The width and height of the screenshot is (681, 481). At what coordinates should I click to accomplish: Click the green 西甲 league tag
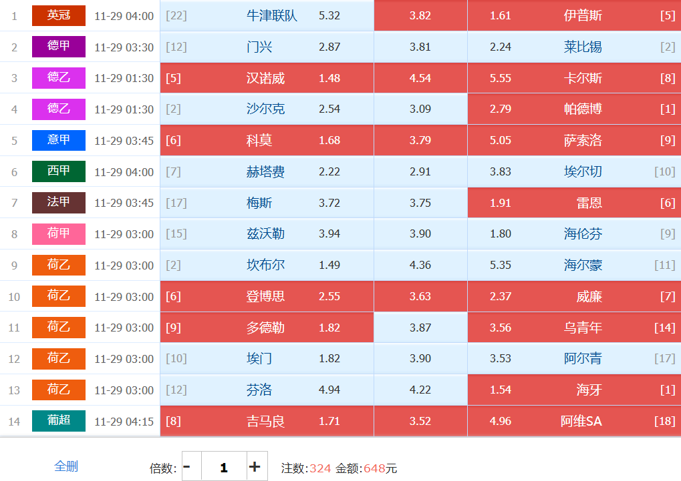59,171
